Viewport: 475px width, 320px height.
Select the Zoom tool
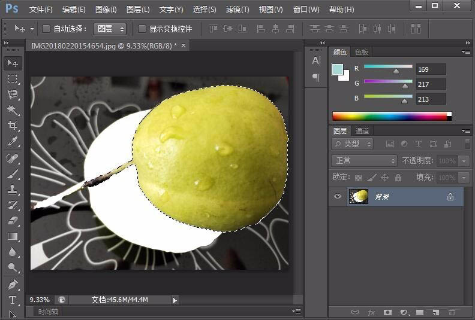(13, 268)
